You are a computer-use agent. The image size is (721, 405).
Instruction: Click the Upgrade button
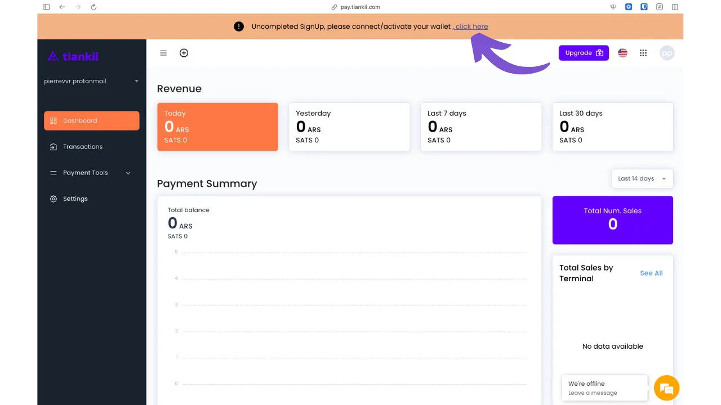pyautogui.click(x=584, y=53)
